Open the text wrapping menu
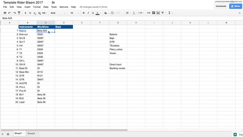 tap(141, 13)
